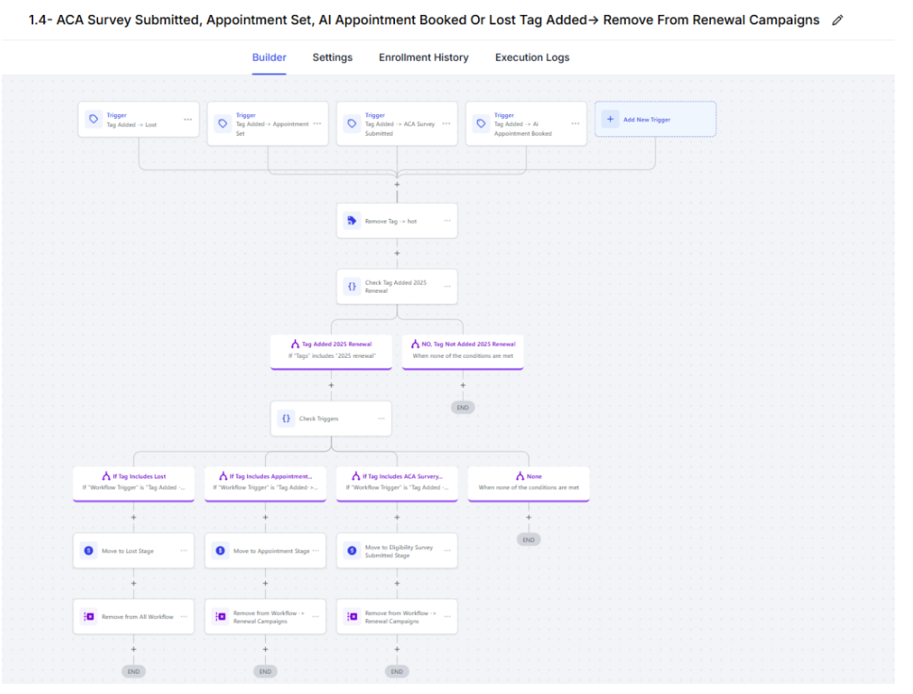Viewport: 913px width, 694px height.
Task: Click the pencil icon to edit workflow name
Action: 837,21
